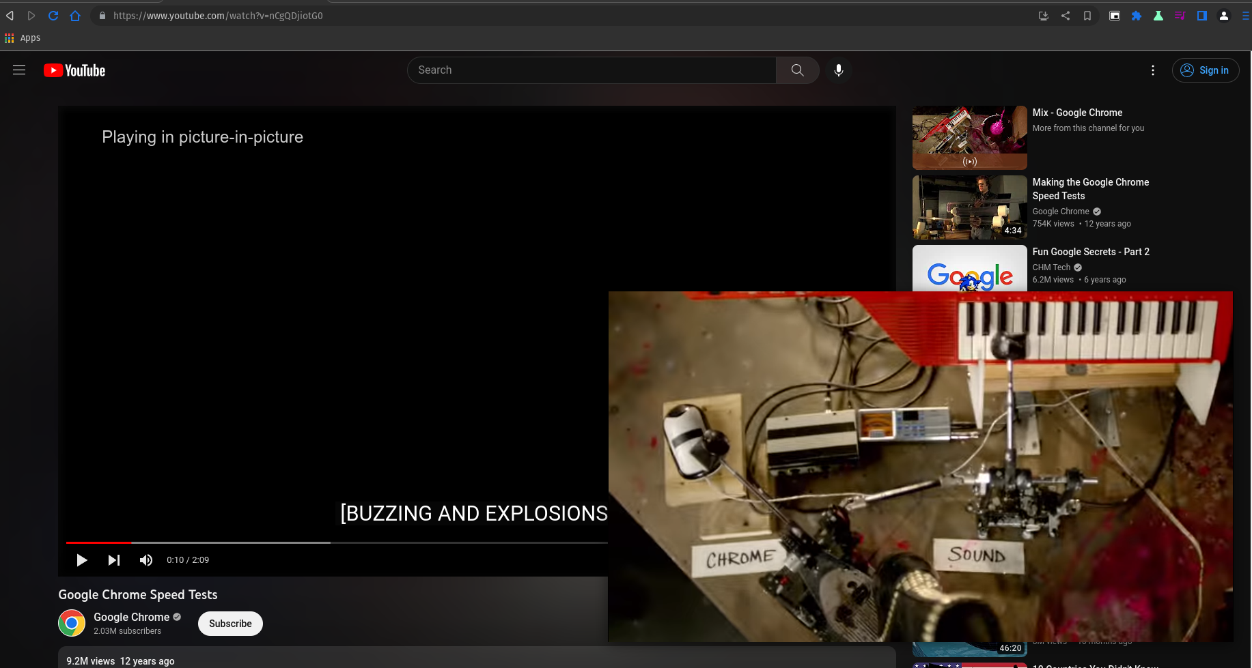Start voice search with microphone
The width and height of the screenshot is (1252, 668).
coord(839,70)
